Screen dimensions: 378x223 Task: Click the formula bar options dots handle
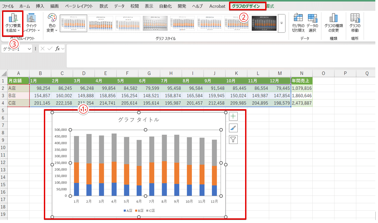tap(35, 49)
